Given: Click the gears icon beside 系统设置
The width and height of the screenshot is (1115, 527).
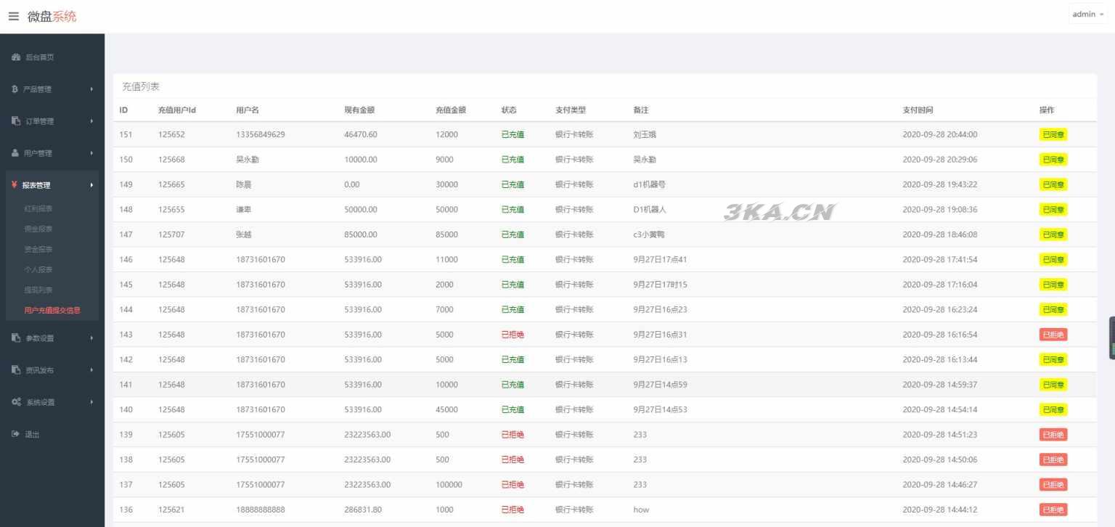Looking at the screenshot, I should tap(16, 402).
